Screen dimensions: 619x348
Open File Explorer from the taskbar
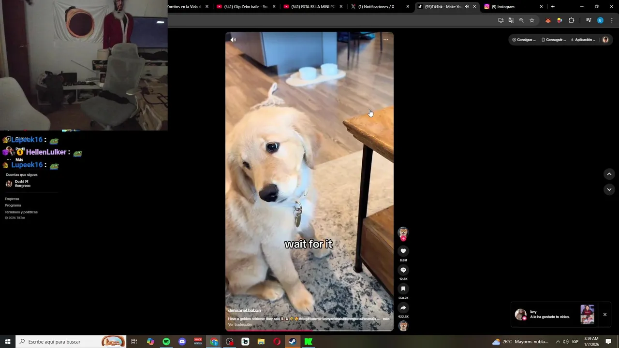pyautogui.click(x=261, y=342)
